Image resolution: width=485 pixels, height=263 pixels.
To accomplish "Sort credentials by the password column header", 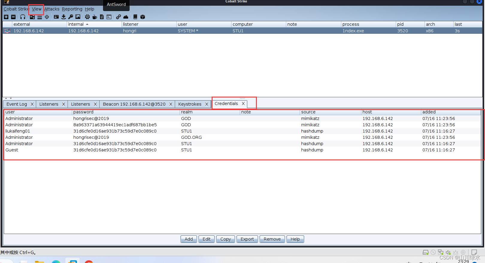I will [x=126, y=112].
